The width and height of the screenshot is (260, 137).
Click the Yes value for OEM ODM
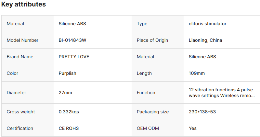point(192,128)
